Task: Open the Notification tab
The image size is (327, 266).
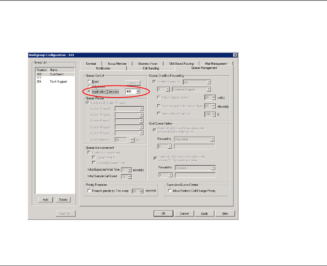Action: click(103, 68)
